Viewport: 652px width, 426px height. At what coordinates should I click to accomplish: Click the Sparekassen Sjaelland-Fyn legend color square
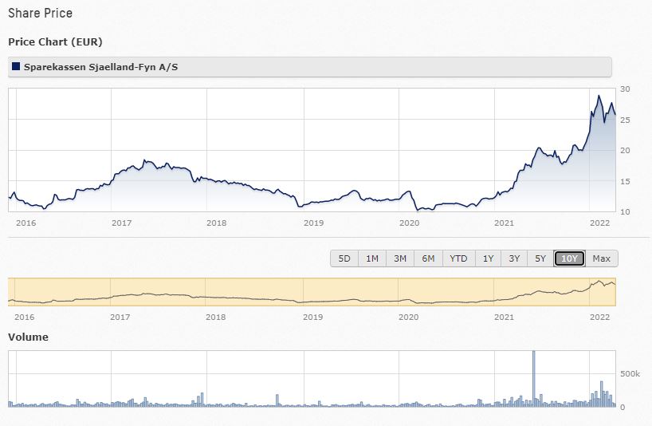(x=16, y=67)
